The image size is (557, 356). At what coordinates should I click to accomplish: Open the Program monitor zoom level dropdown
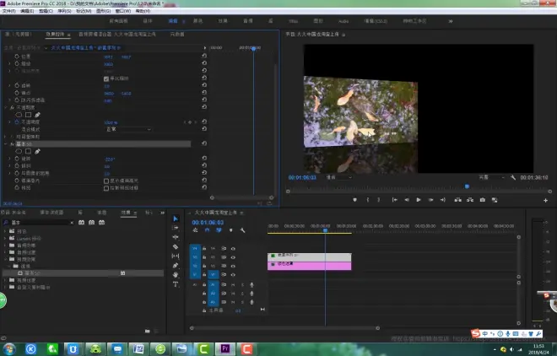[x=339, y=177]
